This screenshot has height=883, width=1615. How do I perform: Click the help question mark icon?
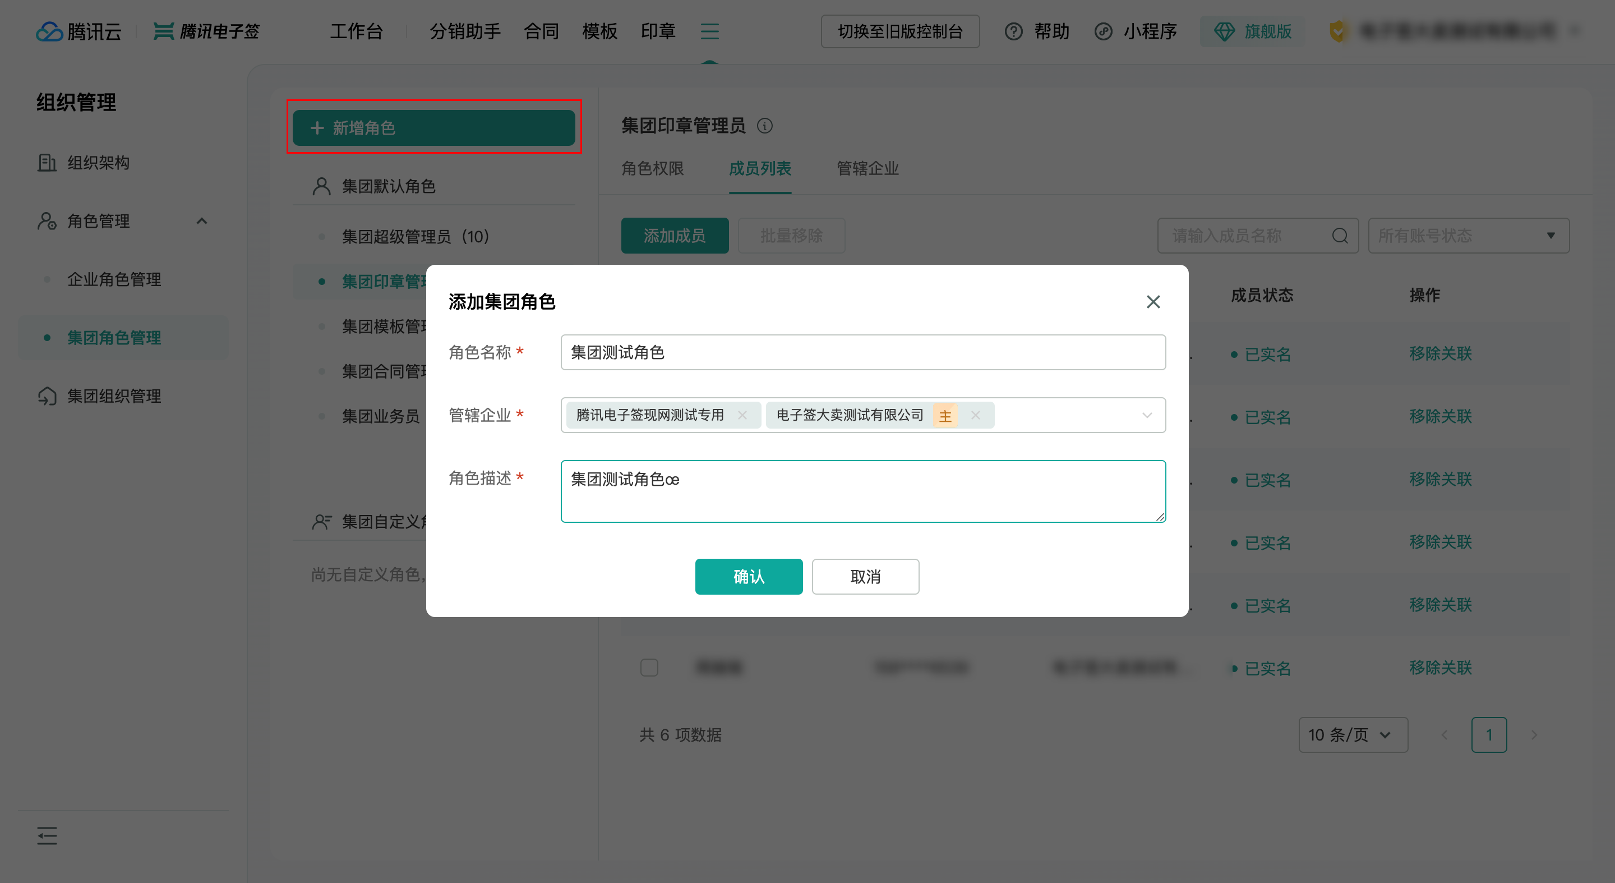[1013, 31]
